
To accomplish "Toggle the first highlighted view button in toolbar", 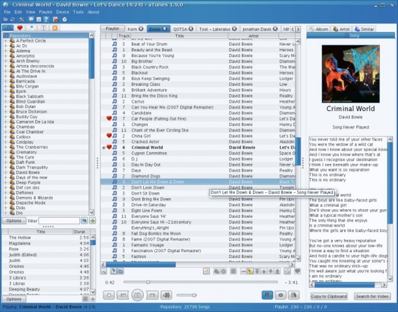I will (31, 19).
